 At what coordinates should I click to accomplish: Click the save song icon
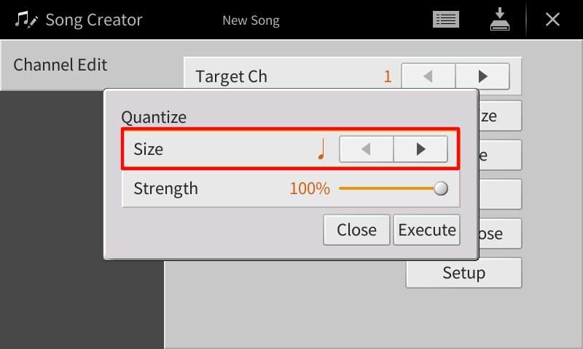pyautogui.click(x=499, y=20)
